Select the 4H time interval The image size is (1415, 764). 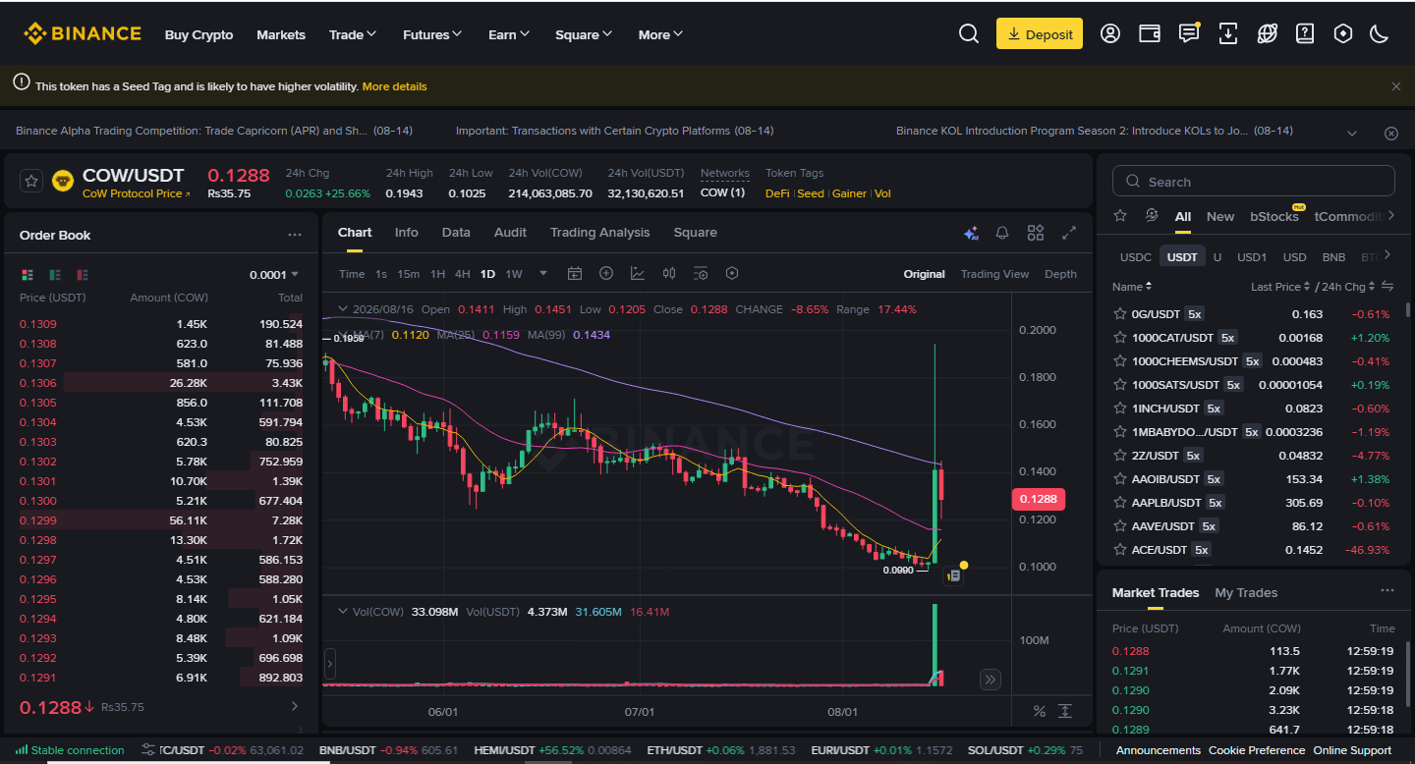point(462,274)
